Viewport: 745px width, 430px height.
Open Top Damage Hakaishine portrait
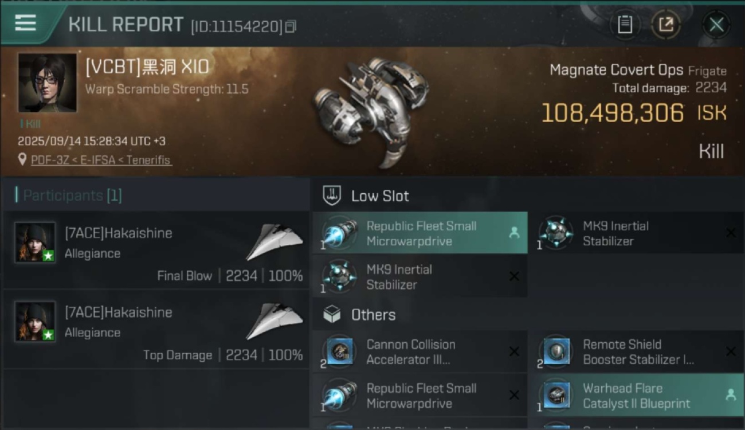(35, 322)
